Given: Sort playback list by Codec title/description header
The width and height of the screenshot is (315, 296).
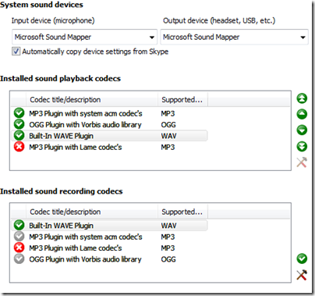Looking at the screenshot, I should pyautogui.click(x=92, y=99).
